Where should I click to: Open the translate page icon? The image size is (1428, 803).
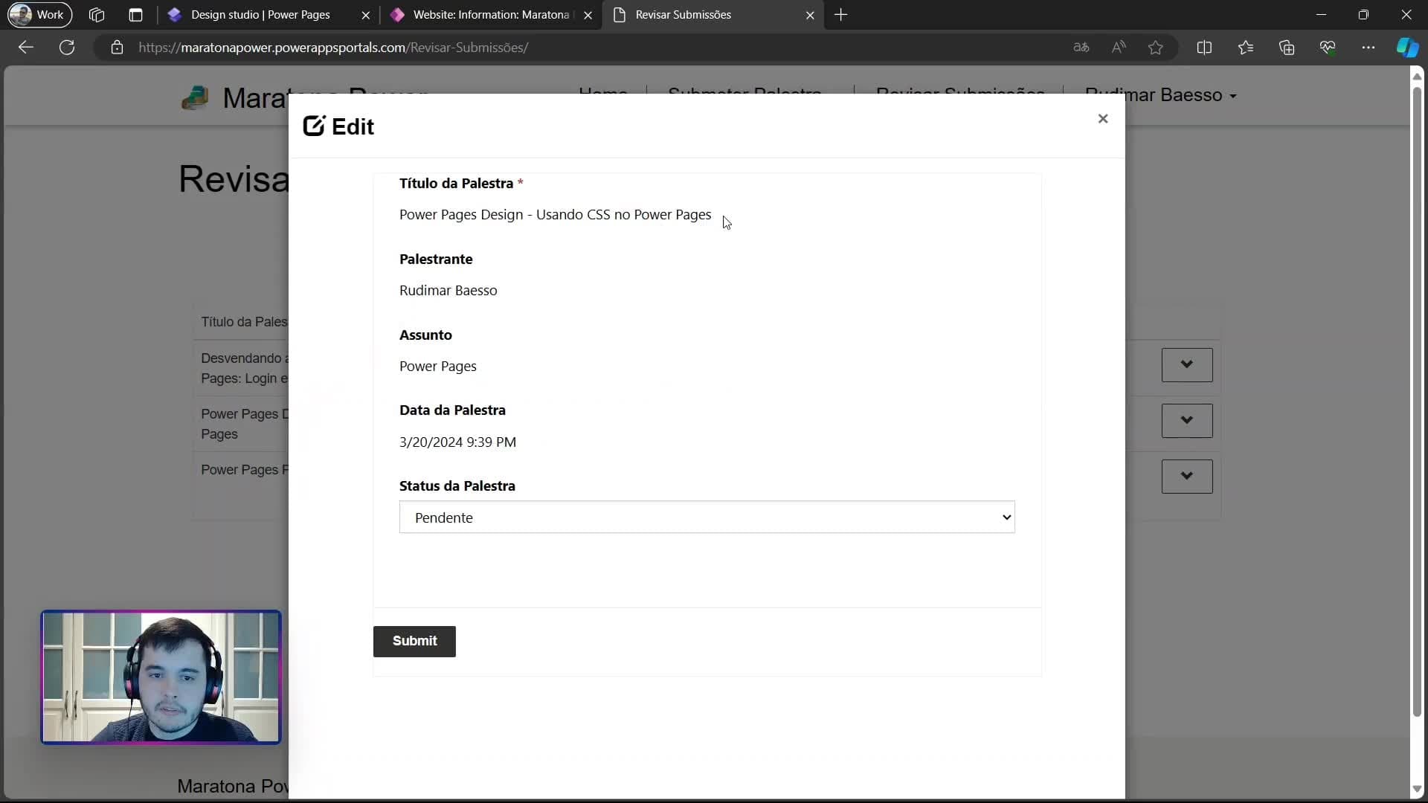tap(1081, 48)
